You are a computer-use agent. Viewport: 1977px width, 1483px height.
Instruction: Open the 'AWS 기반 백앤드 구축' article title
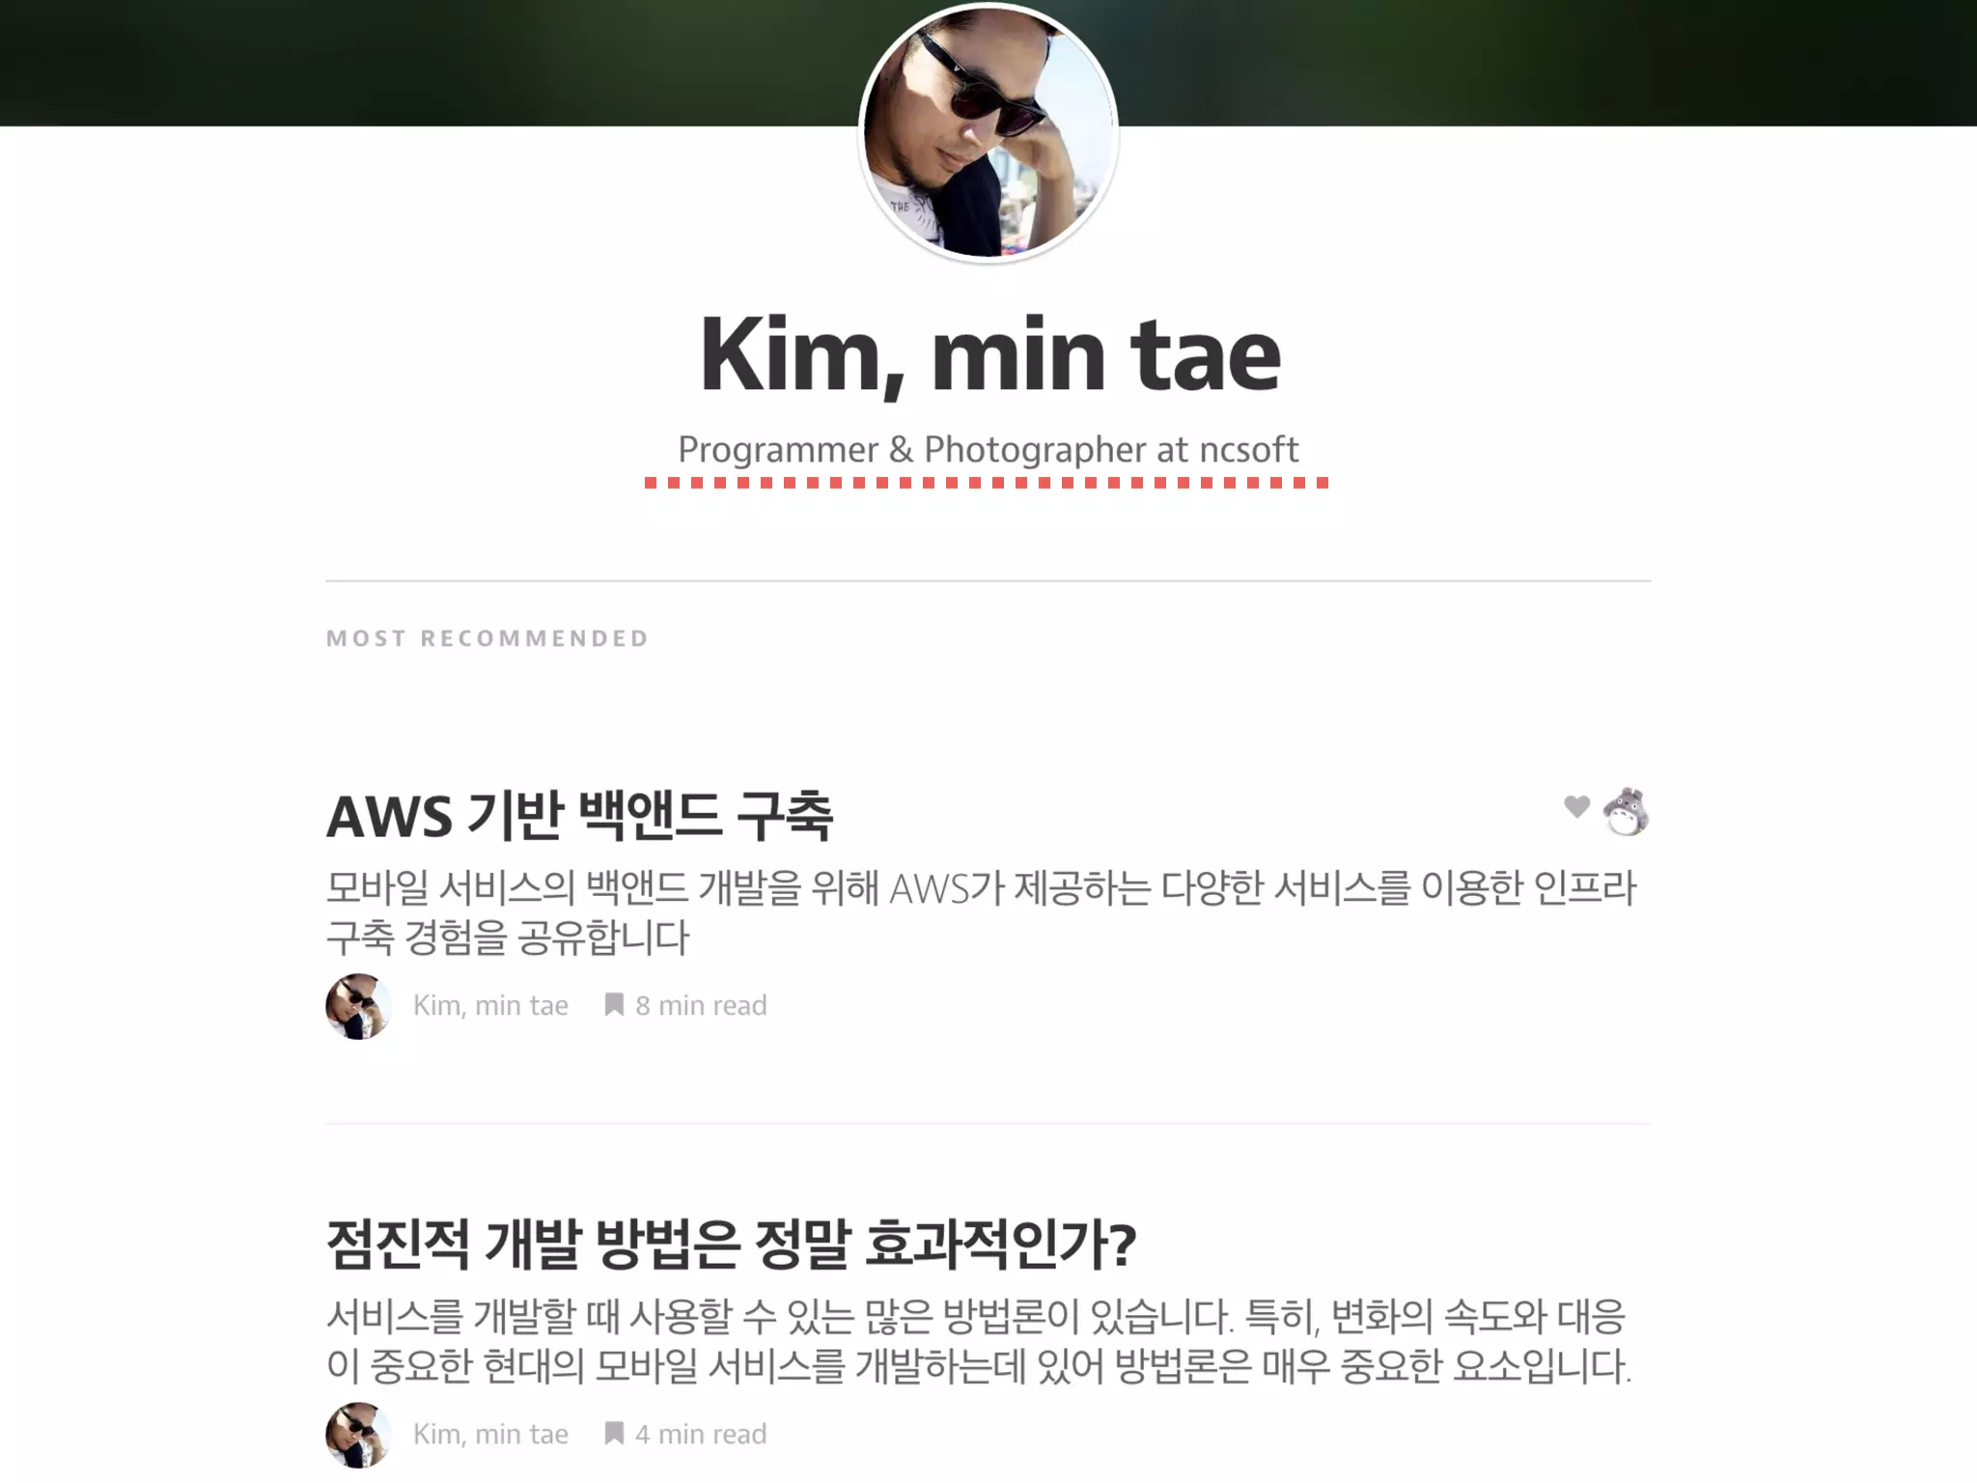tap(580, 816)
